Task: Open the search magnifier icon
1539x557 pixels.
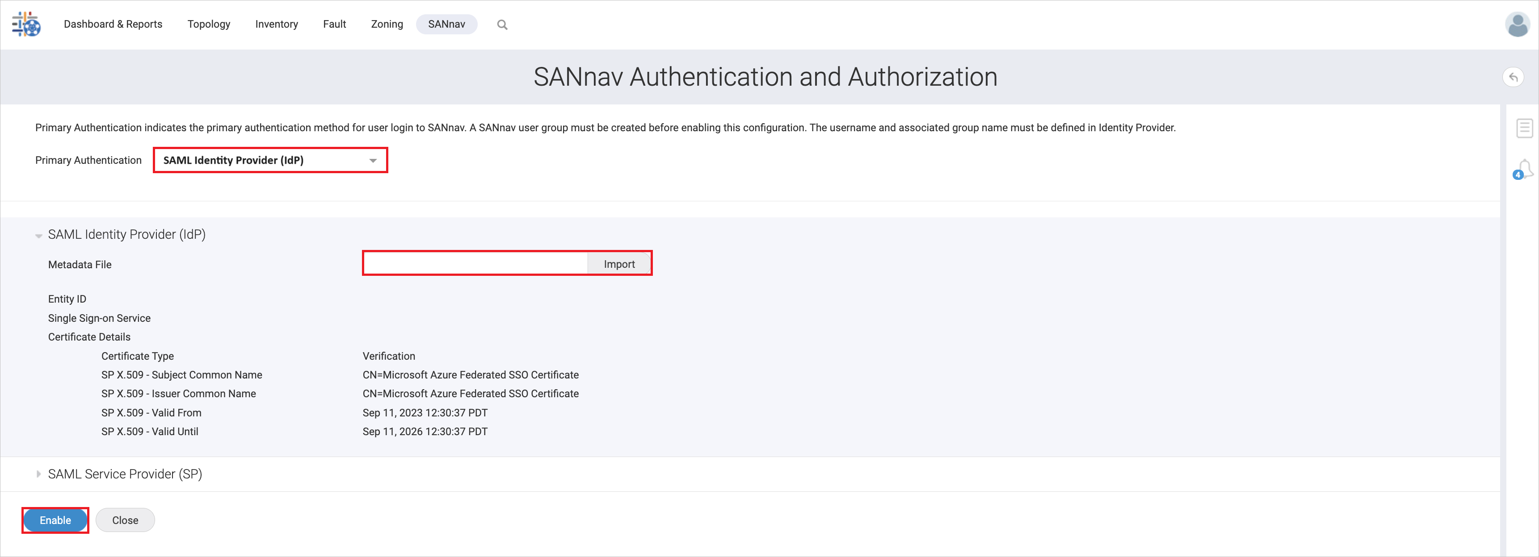Action: (502, 25)
